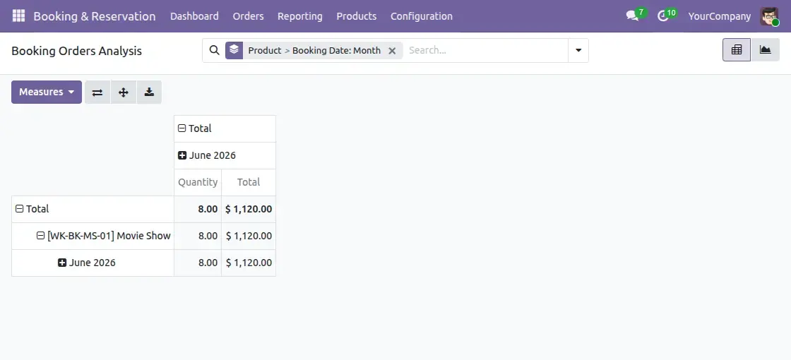Flip the pivot axis
The height and width of the screenshot is (360, 791).
97,92
